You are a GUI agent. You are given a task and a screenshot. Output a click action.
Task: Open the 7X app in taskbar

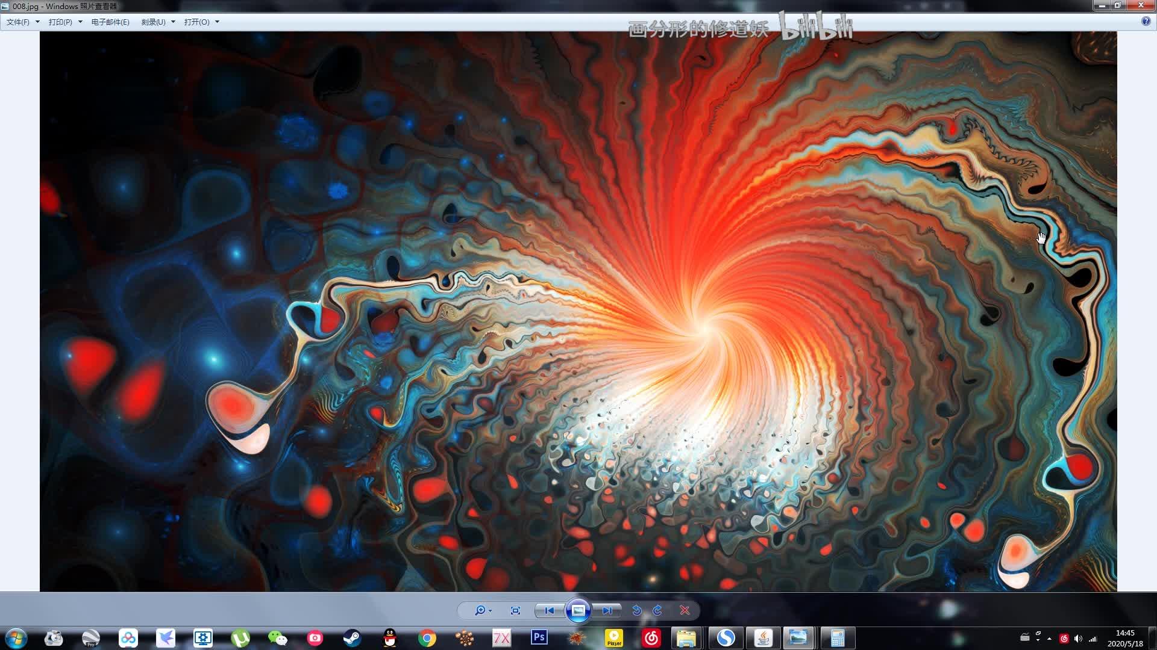502,638
